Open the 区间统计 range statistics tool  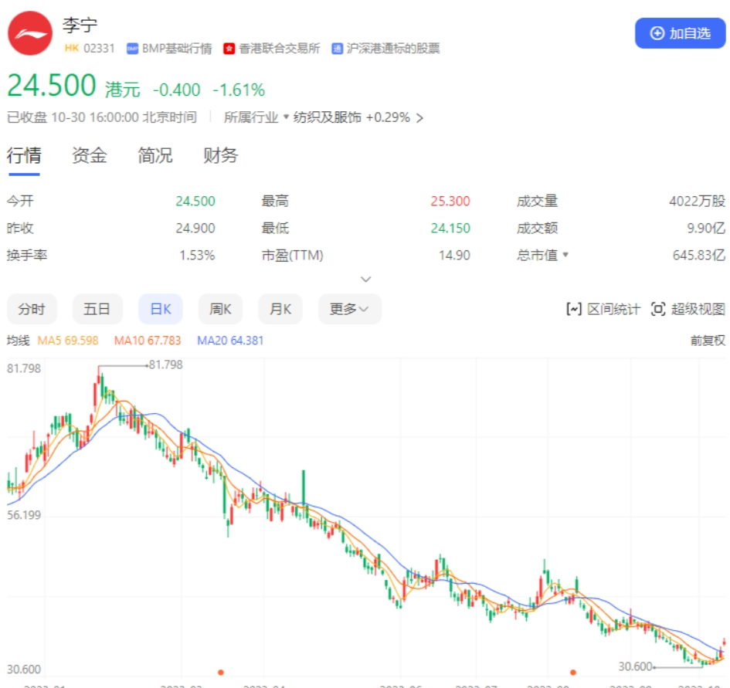pos(603,309)
